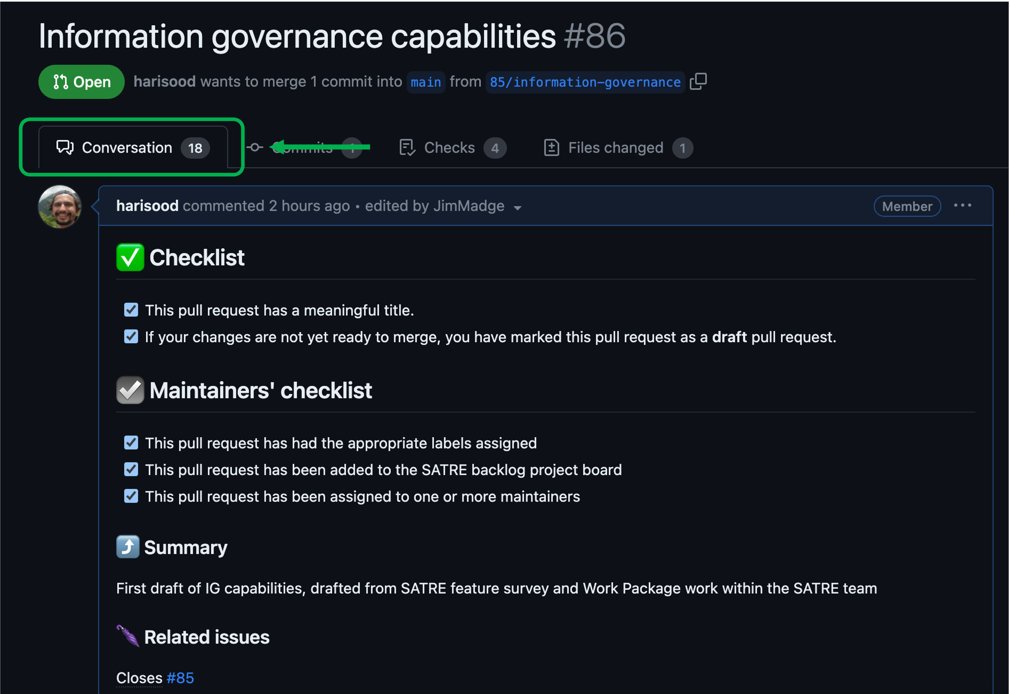Click the "Closes" keyword text

coord(139,678)
